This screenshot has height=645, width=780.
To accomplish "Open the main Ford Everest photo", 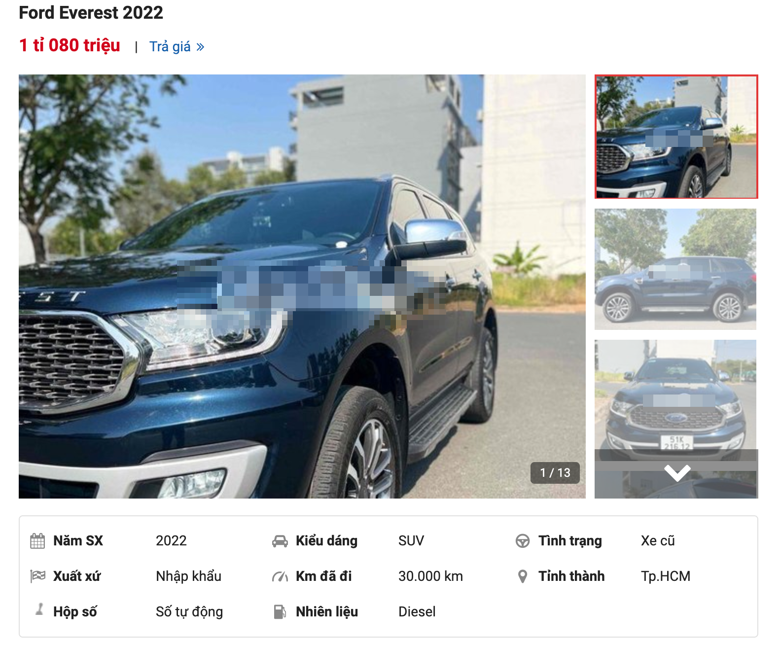I will point(302,287).
